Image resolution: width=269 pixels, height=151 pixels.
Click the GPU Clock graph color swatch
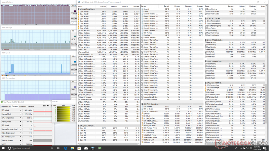(x=75, y=62)
